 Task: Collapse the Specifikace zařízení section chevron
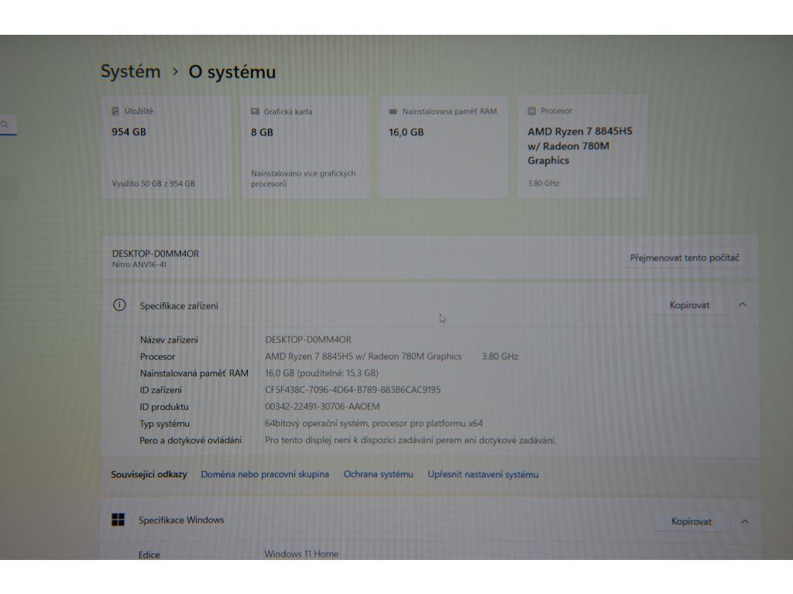[743, 305]
